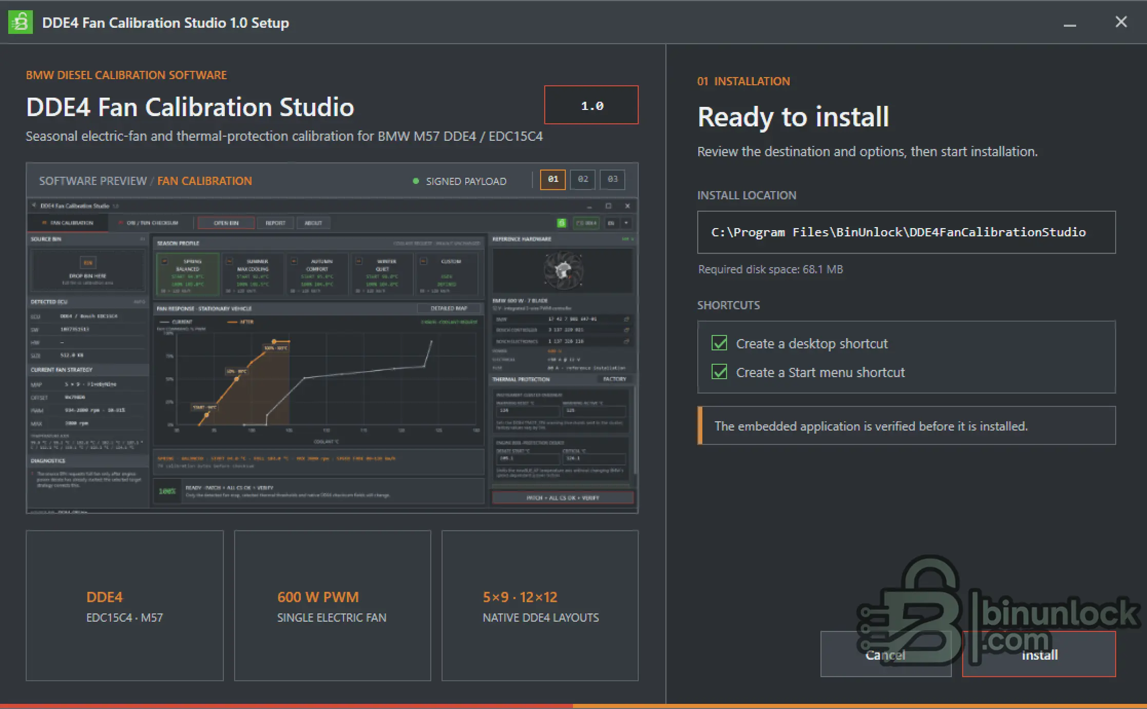Untick the Create a desktop shortcut checkbox
The height and width of the screenshot is (709, 1147).
(x=719, y=343)
